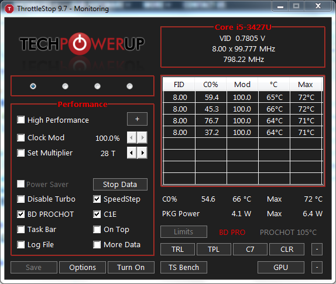Screen dimensions: 336x284
Task: Click the PKG Power label
Action: (181, 214)
